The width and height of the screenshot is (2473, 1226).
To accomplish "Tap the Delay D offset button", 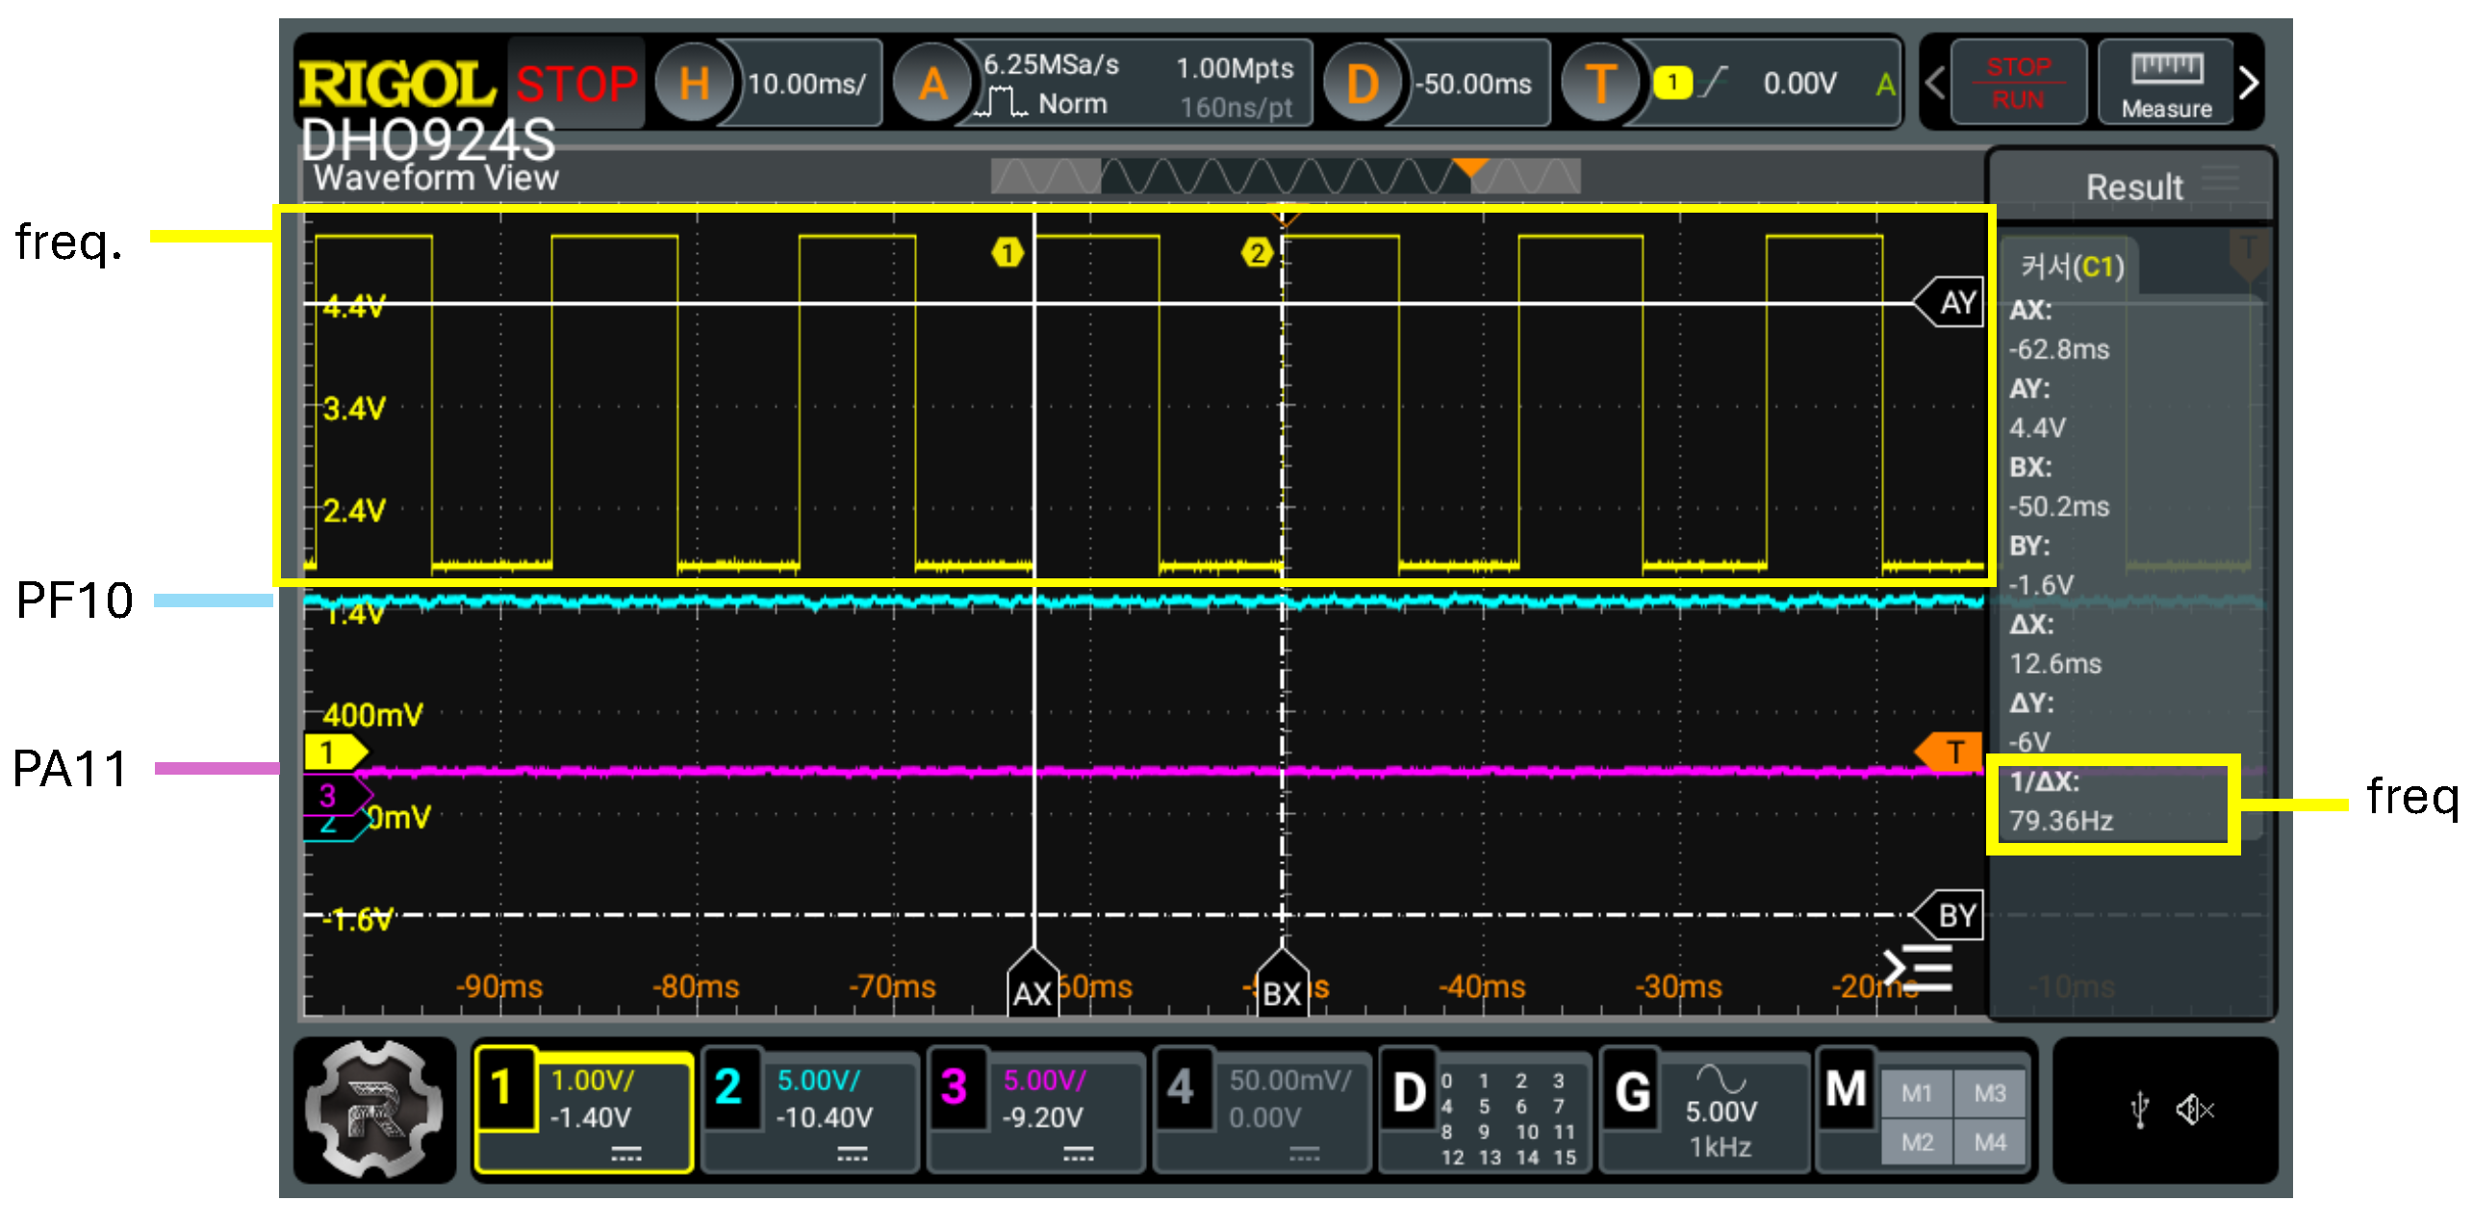I will [x=1361, y=84].
